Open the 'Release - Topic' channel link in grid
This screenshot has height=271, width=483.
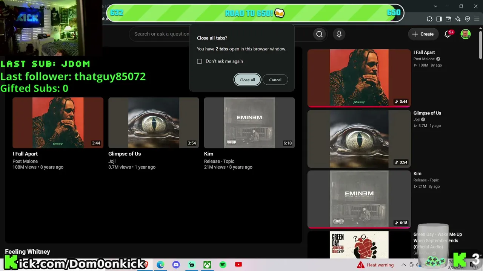(x=219, y=161)
